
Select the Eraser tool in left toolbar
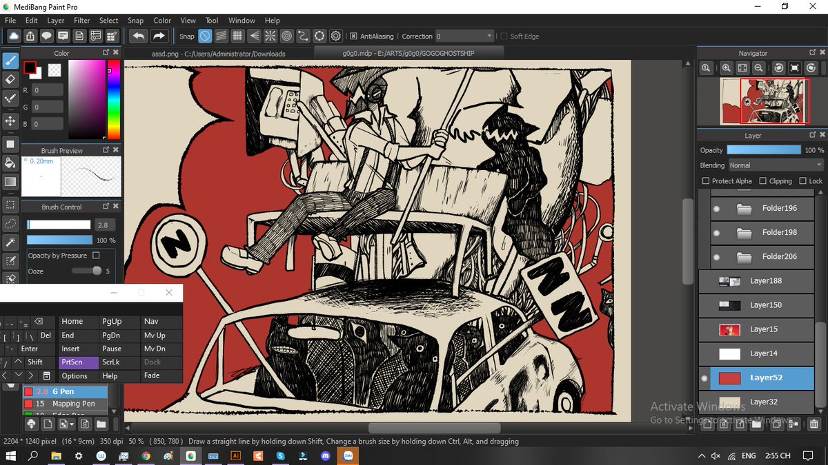click(x=10, y=79)
